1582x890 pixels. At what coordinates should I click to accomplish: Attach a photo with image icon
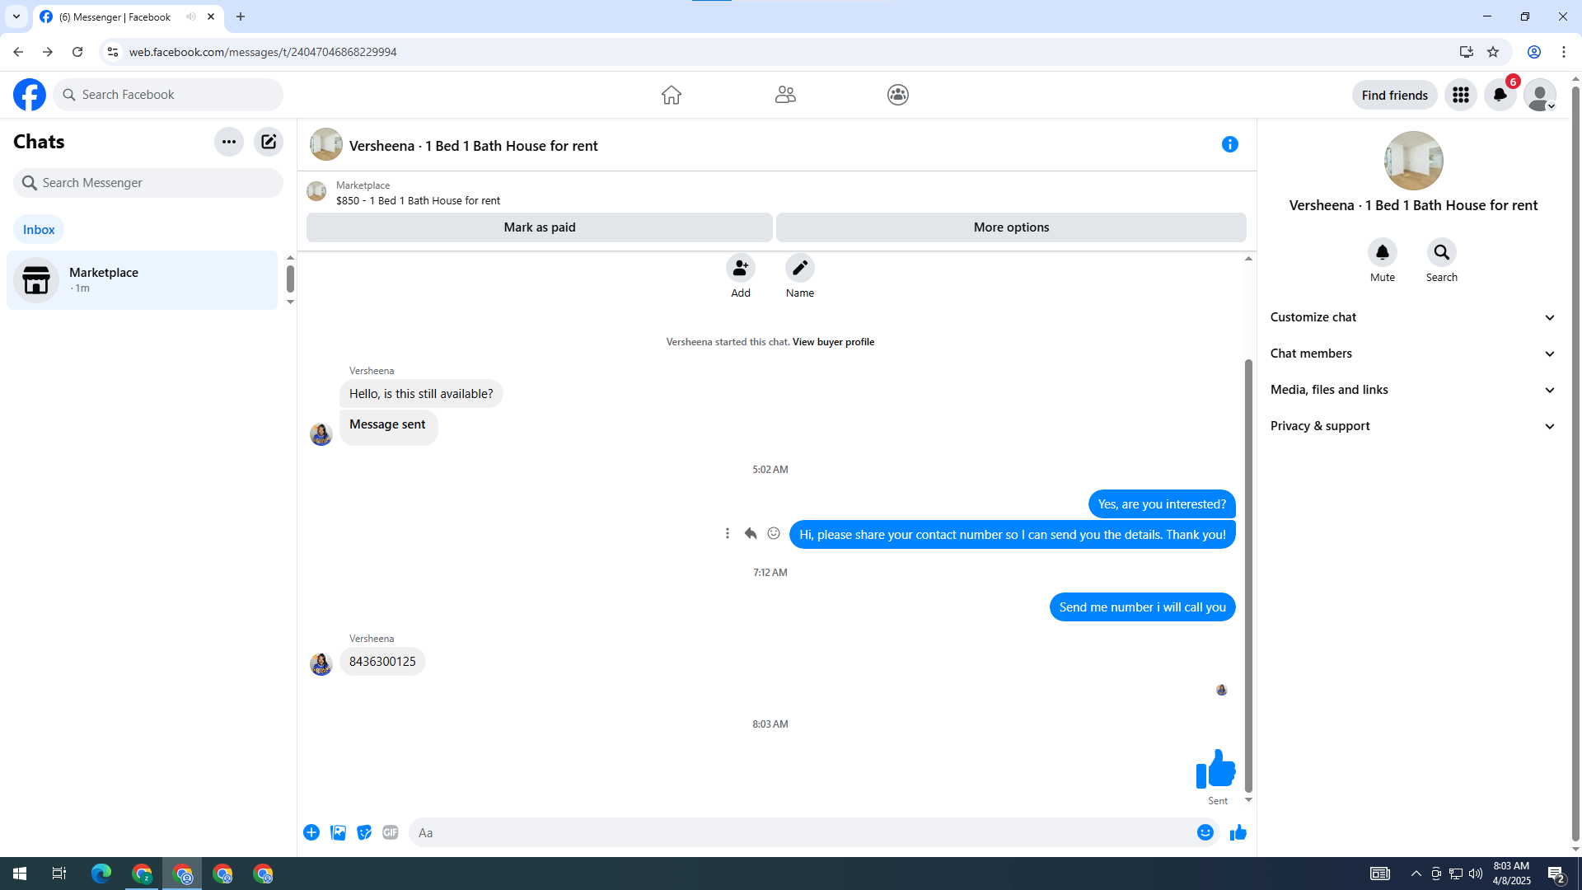click(338, 832)
